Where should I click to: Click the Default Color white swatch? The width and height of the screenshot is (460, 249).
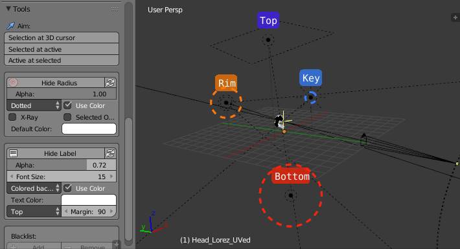tap(89, 129)
